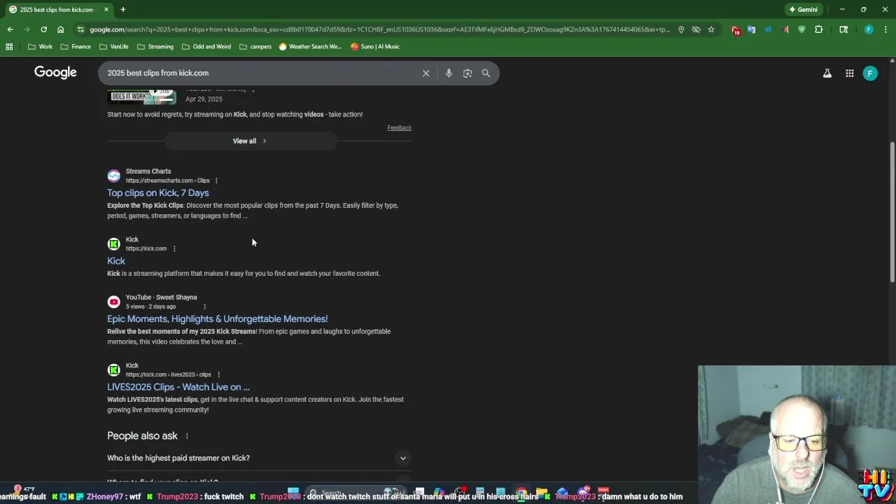
Task: Open Suno AI Music bookmark
Action: pos(375,46)
